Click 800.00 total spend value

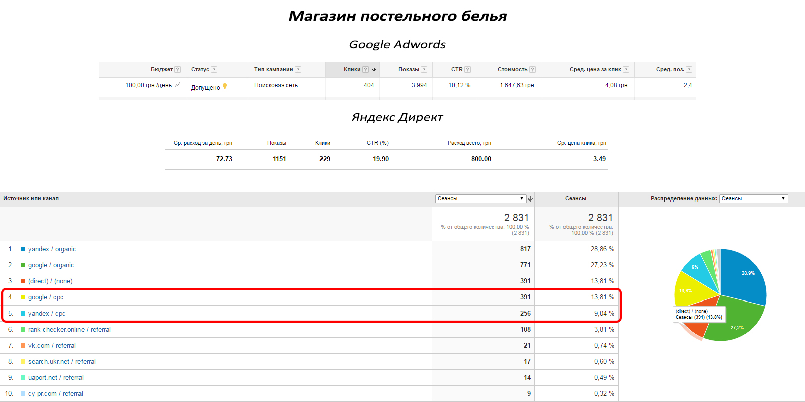481,159
